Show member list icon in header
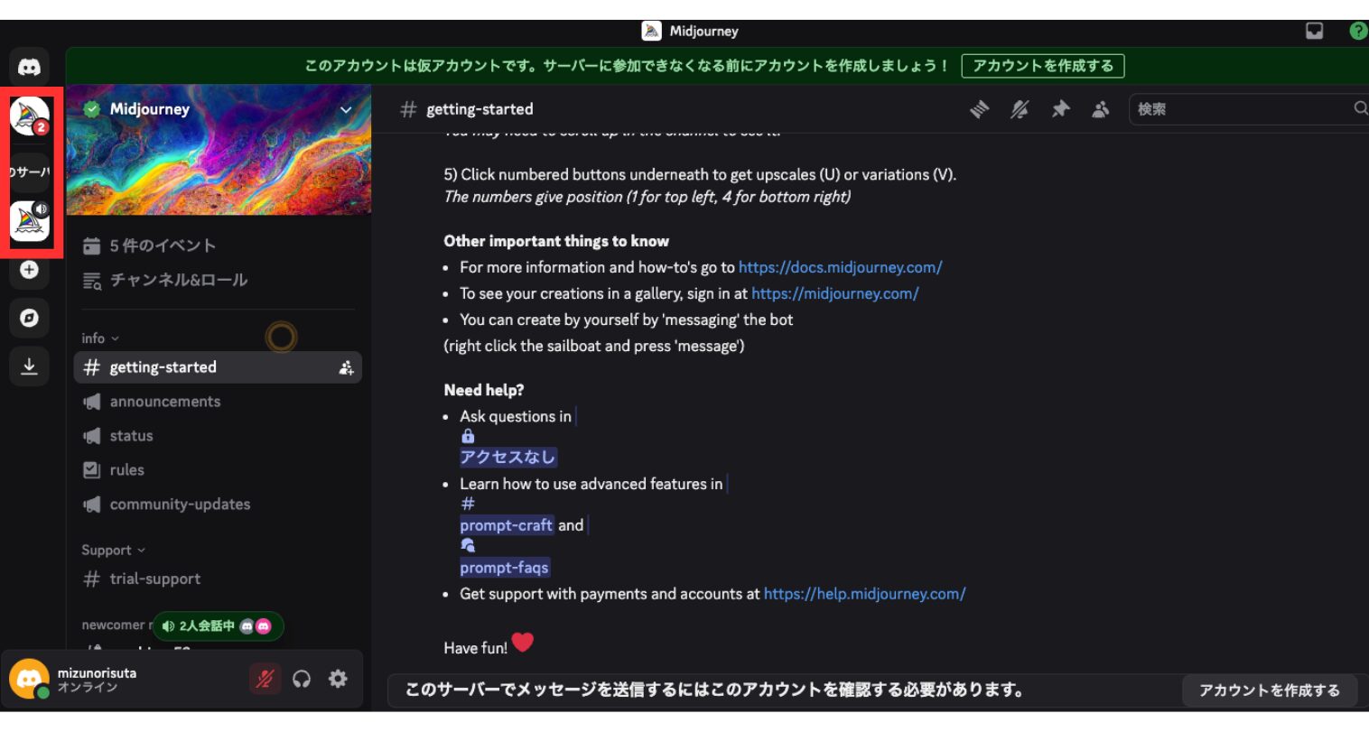Viewport: 1369px width, 732px height. tap(1100, 109)
